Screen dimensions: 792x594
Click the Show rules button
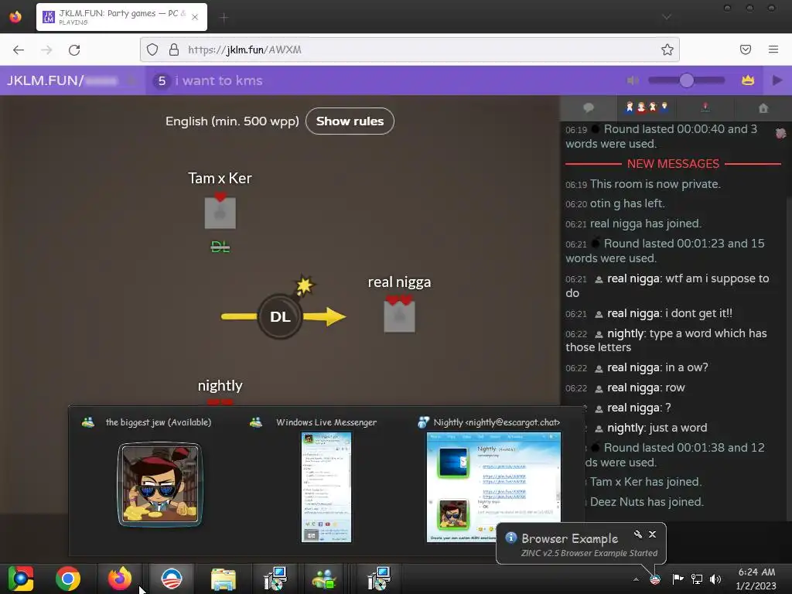point(350,121)
